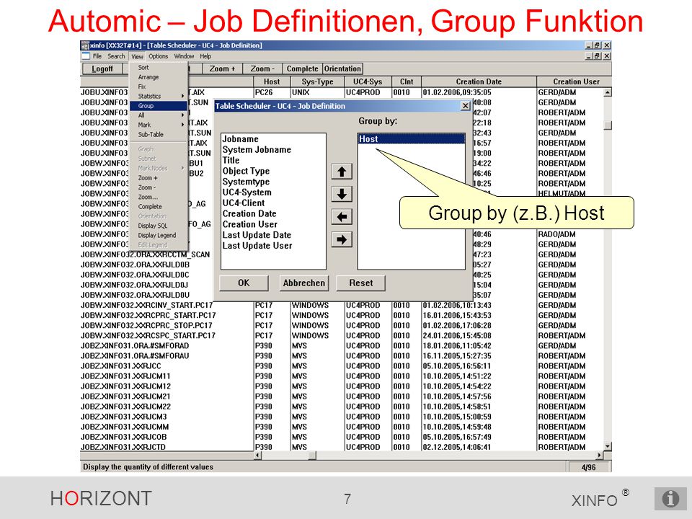Confirm the grouping with OK

pos(244,283)
